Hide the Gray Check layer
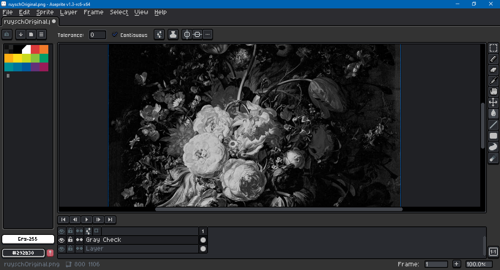This screenshot has width=500, height=270. [61, 240]
